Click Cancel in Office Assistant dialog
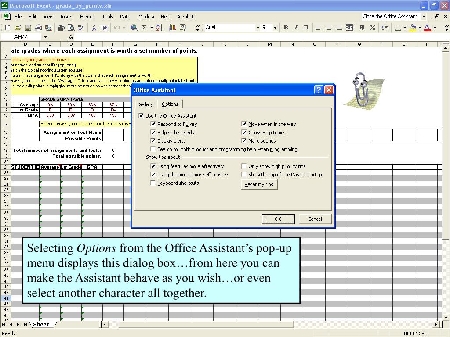Screen dimensions: 450x337 point(315,219)
